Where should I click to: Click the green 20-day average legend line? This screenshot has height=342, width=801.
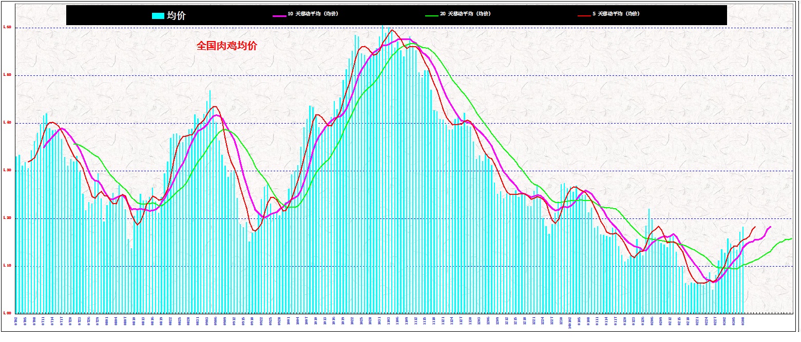click(432, 16)
